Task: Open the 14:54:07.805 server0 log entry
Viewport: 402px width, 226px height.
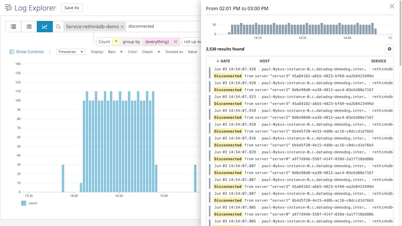Action: [301, 211]
